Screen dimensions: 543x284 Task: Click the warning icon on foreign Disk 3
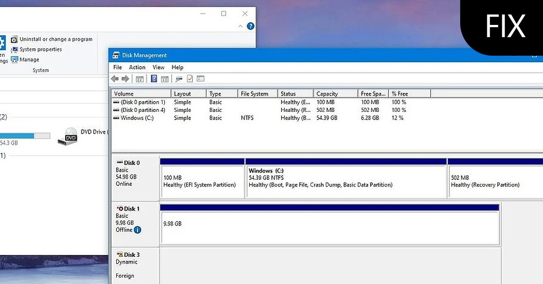pos(120,255)
